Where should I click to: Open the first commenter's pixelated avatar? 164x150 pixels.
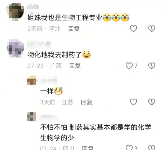15,12
